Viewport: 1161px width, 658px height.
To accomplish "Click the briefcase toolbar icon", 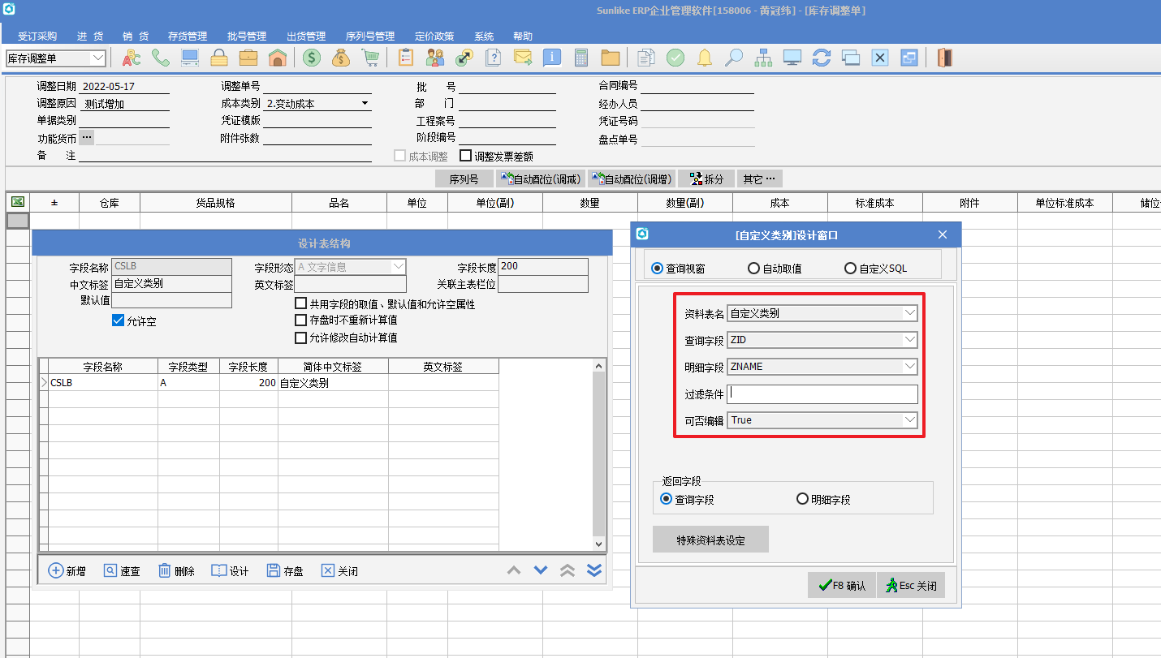I will coord(248,58).
